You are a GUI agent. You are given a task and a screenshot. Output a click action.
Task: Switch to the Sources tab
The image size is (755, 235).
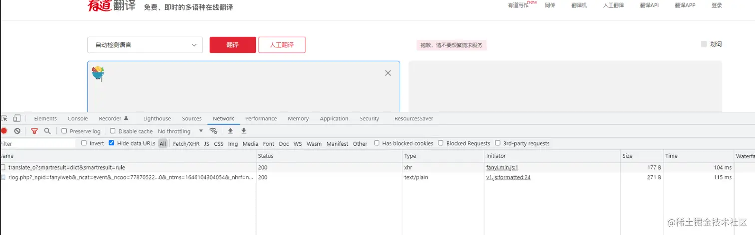(192, 118)
